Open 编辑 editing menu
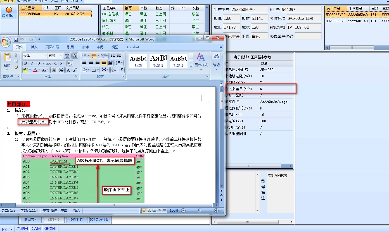Image resolution: width=389 pixels, height=232 pixels. pyautogui.click(x=216, y=61)
